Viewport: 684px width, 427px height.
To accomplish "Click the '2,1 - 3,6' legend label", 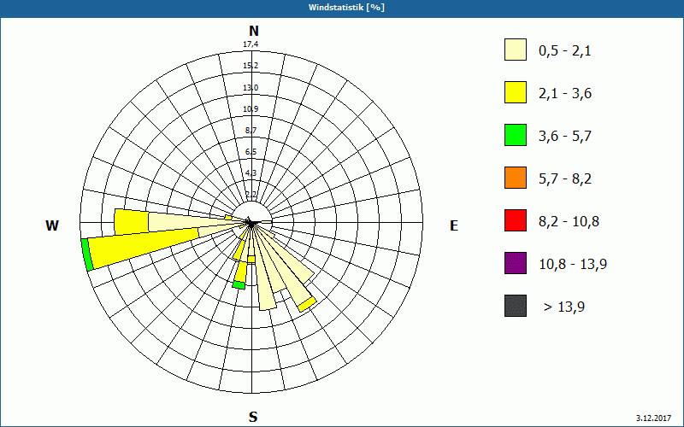I will [x=565, y=94].
